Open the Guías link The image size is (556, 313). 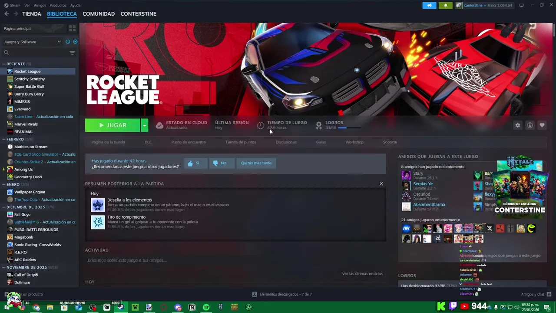321,142
